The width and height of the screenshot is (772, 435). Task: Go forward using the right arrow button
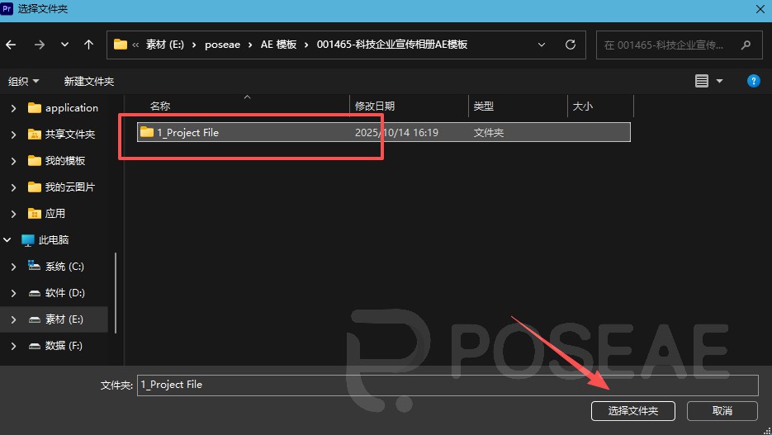pos(40,45)
